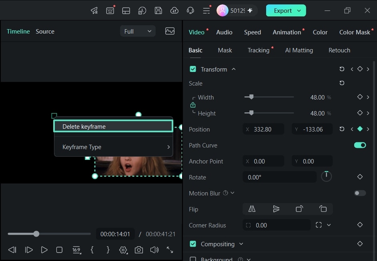Screen dimensions: 377x261
Task: Reset the Position values
Action: (x=342, y=129)
